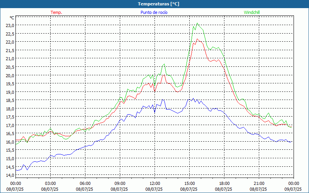This screenshot has width=309, height=193.
Task: Select the 23,0 value on y-axis
Action: pos(10,25)
